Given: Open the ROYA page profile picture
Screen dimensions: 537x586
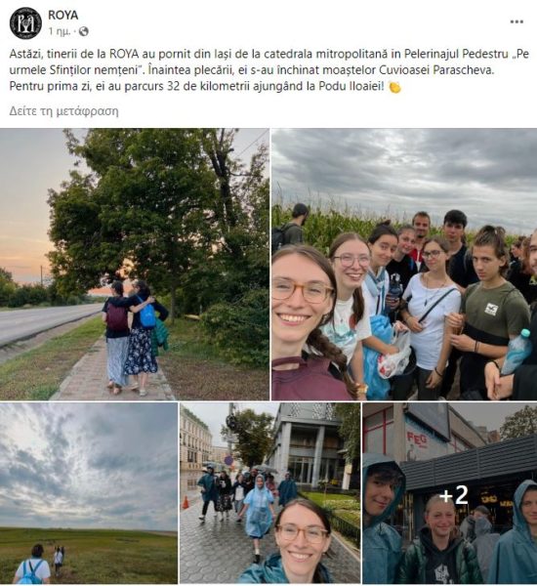Looking at the screenshot, I should pos(25,23).
